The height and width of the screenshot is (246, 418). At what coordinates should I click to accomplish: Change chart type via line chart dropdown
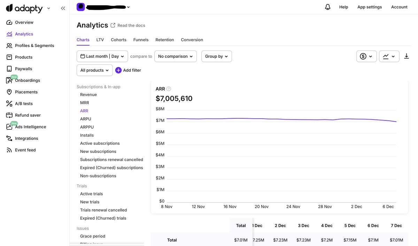[389, 56]
